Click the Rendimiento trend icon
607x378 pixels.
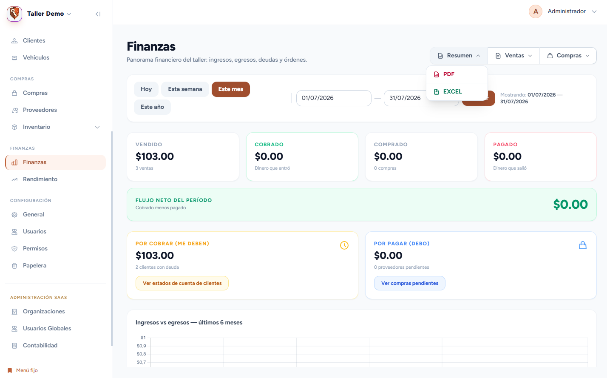[14, 179]
